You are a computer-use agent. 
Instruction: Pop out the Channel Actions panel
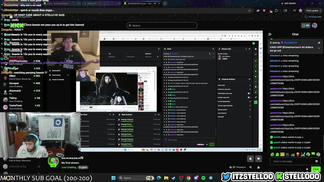[x=249, y=79]
